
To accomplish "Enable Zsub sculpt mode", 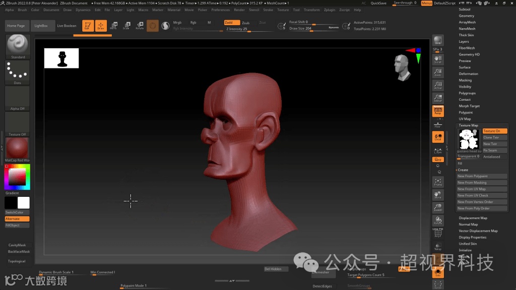I will (x=245, y=23).
